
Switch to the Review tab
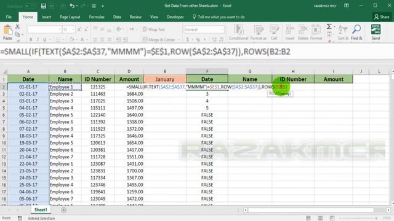click(x=135, y=17)
